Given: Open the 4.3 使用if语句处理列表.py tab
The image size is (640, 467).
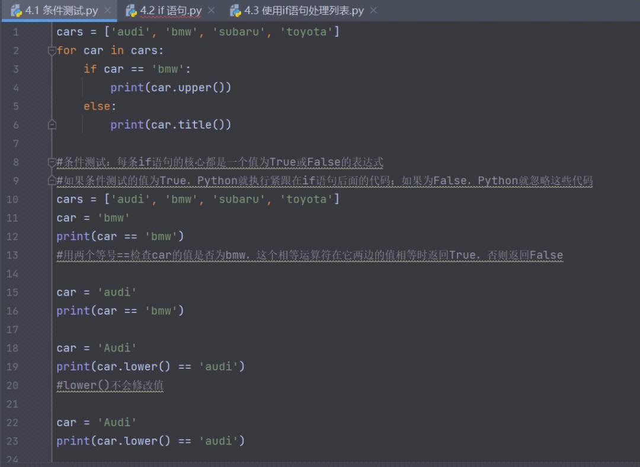Looking at the screenshot, I should click(304, 11).
